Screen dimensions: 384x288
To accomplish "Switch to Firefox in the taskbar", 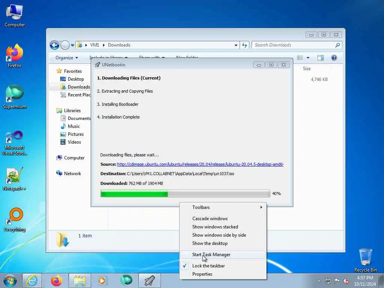I will (57, 280).
